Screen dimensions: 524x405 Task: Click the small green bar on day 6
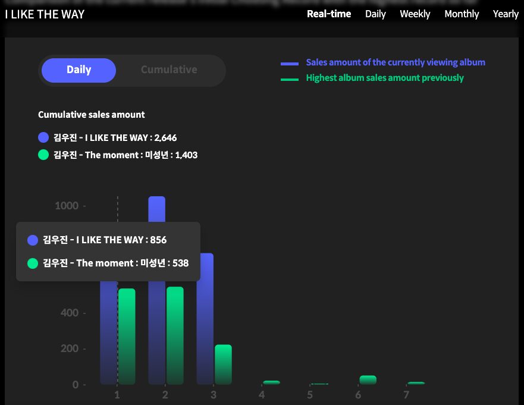click(368, 378)
